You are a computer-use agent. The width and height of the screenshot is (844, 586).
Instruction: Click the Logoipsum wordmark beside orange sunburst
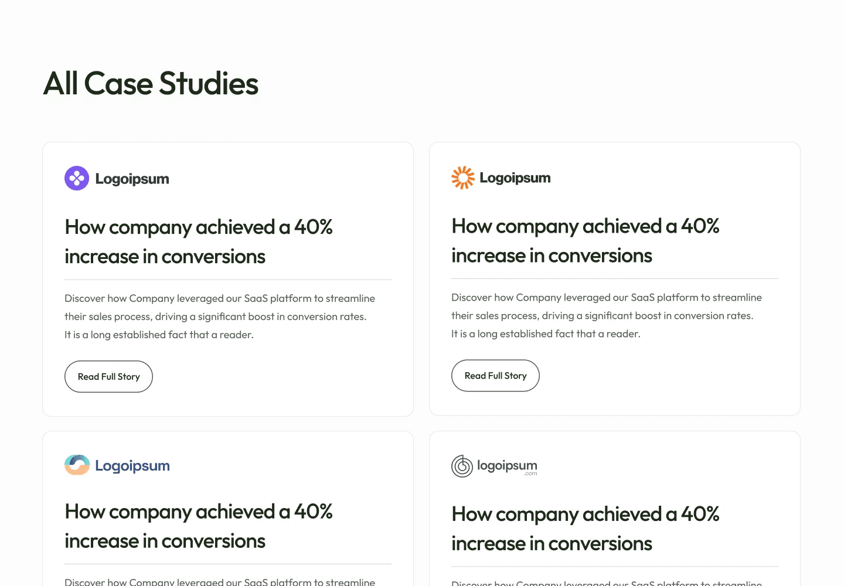point(515,178)
